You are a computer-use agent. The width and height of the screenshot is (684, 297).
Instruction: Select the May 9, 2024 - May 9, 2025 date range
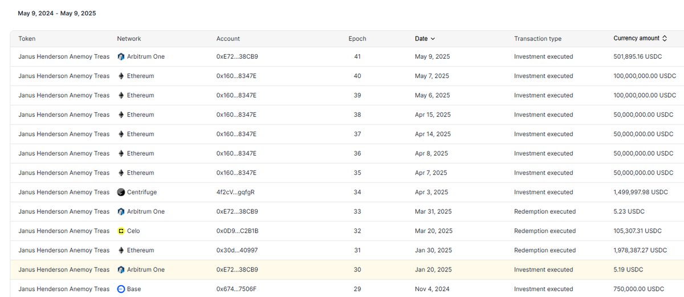pos(57,13)
